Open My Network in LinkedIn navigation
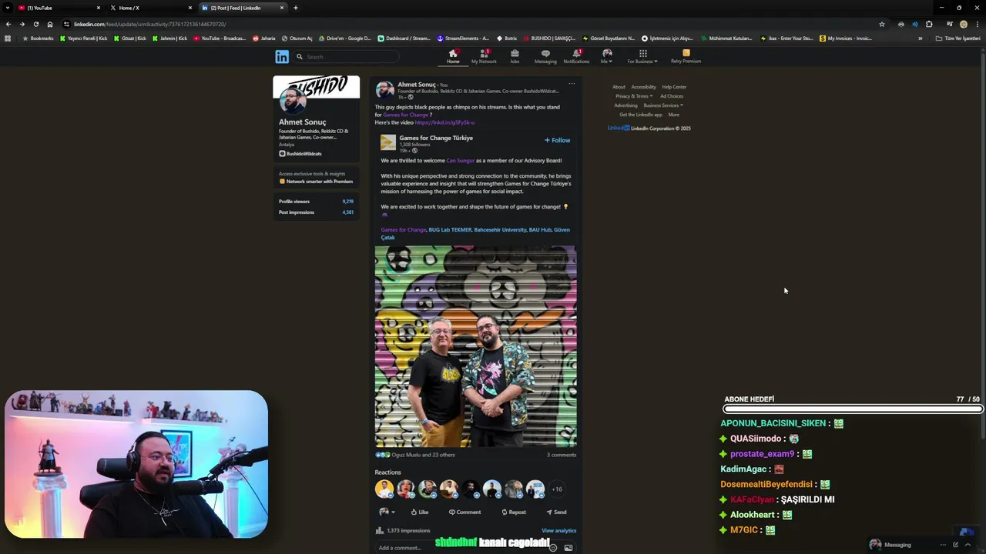Screen dimensions: 986x554 pos(484,56)
